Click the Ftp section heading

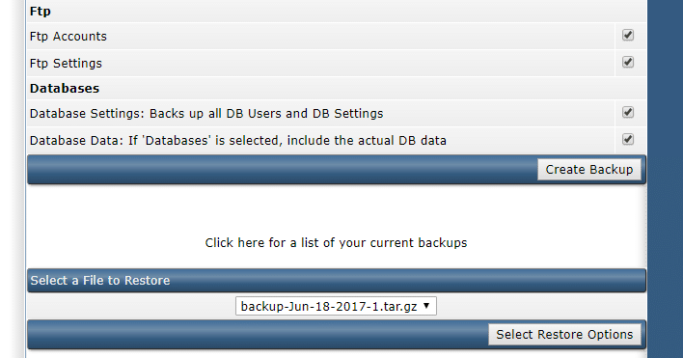pos(41,12)
